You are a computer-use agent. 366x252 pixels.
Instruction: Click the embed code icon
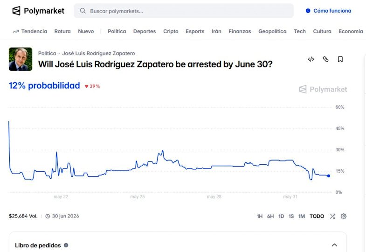tap(311, 59)
